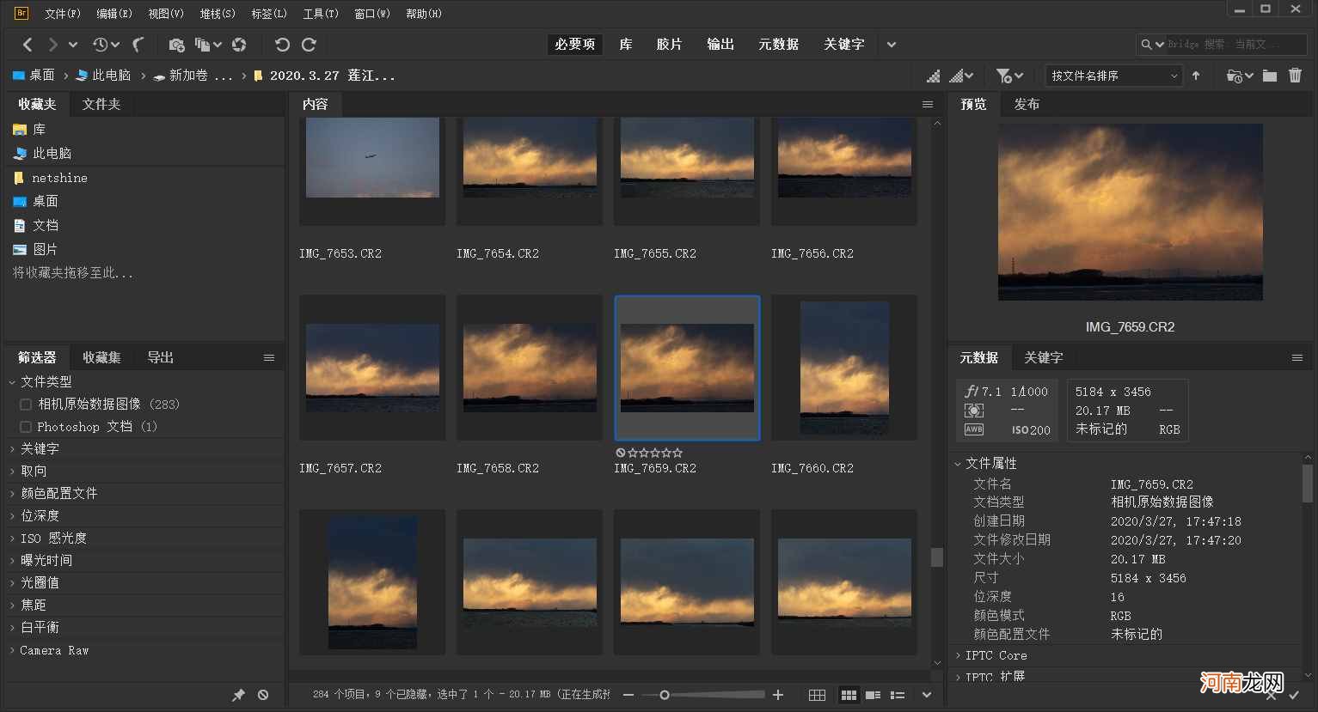Collapse 文件属性 metadata section

point(958,464)
